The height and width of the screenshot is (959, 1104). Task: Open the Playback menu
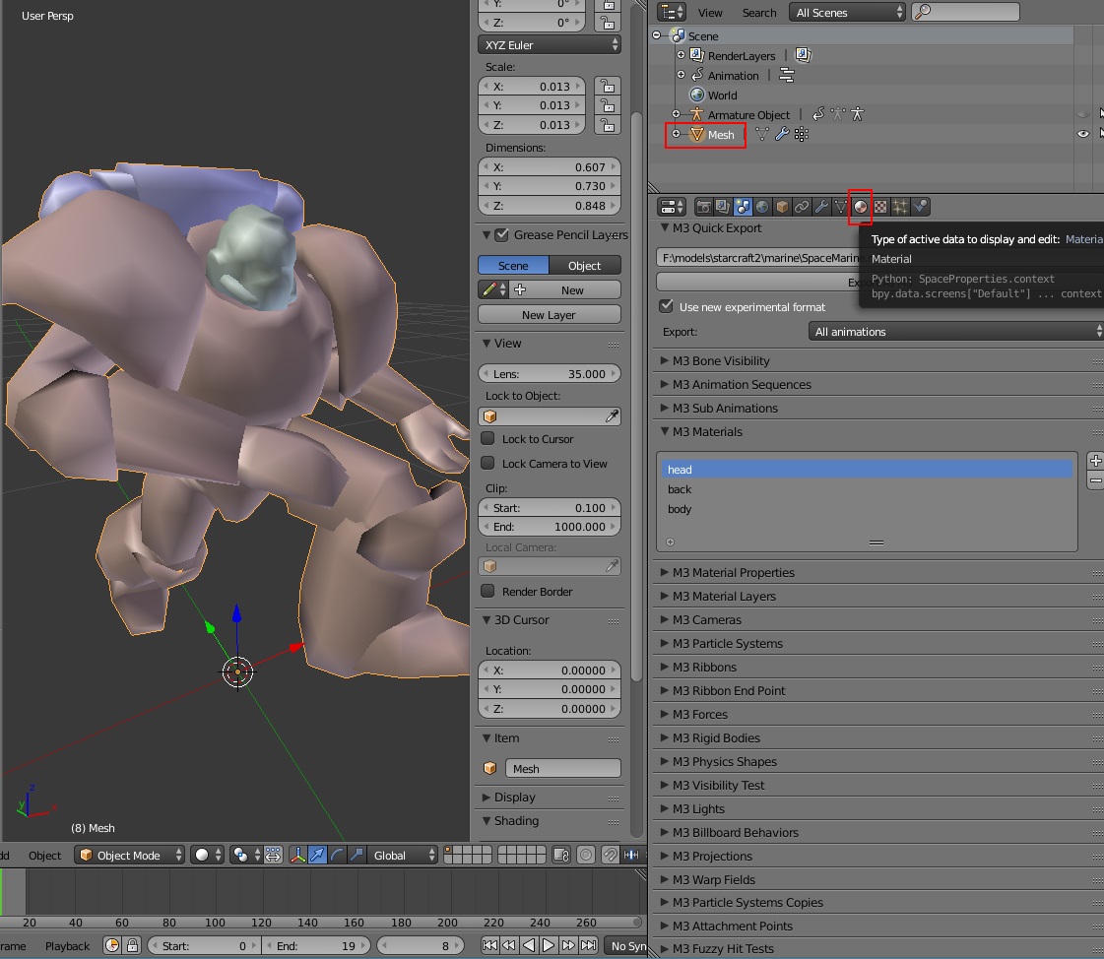click(x=68, y=946)
